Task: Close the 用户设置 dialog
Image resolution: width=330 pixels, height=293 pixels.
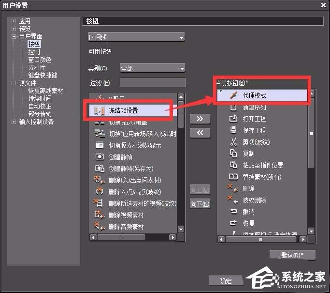Action: tap(323, 5)
